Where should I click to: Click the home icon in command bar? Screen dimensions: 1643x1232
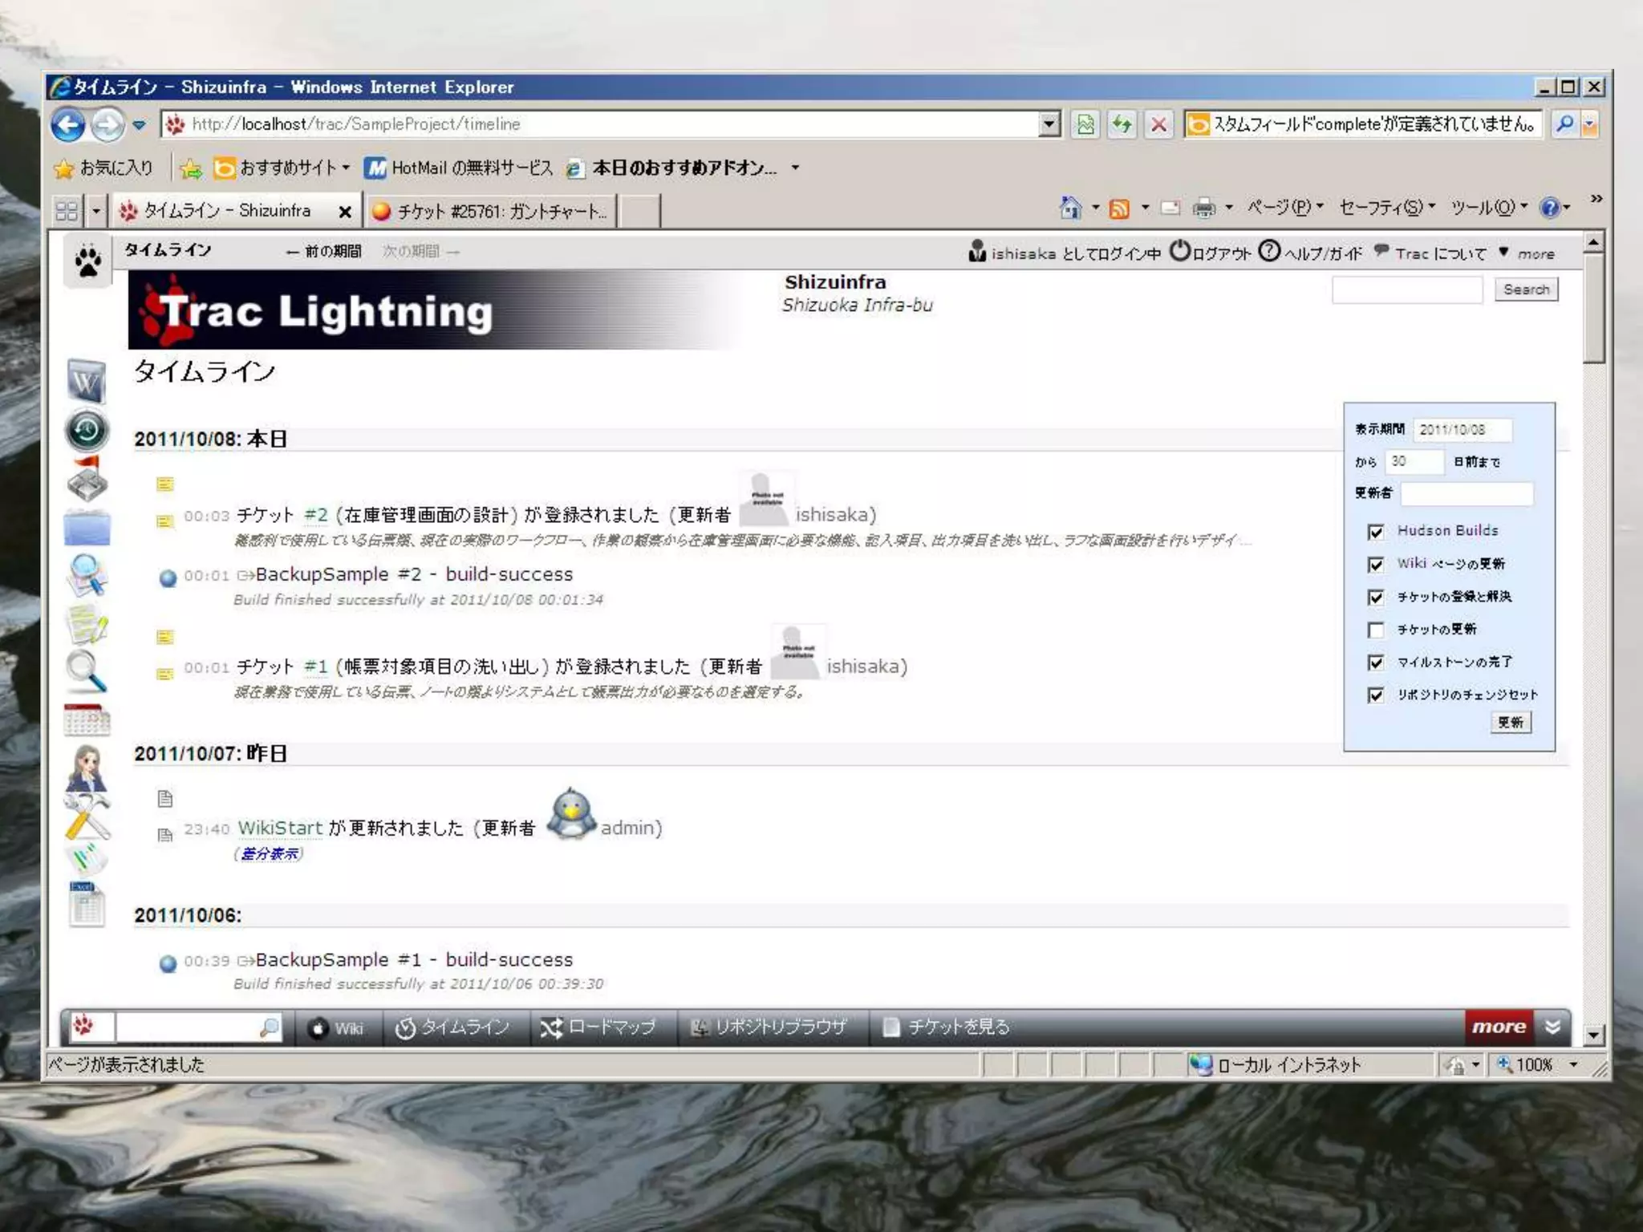[1070, 209]
